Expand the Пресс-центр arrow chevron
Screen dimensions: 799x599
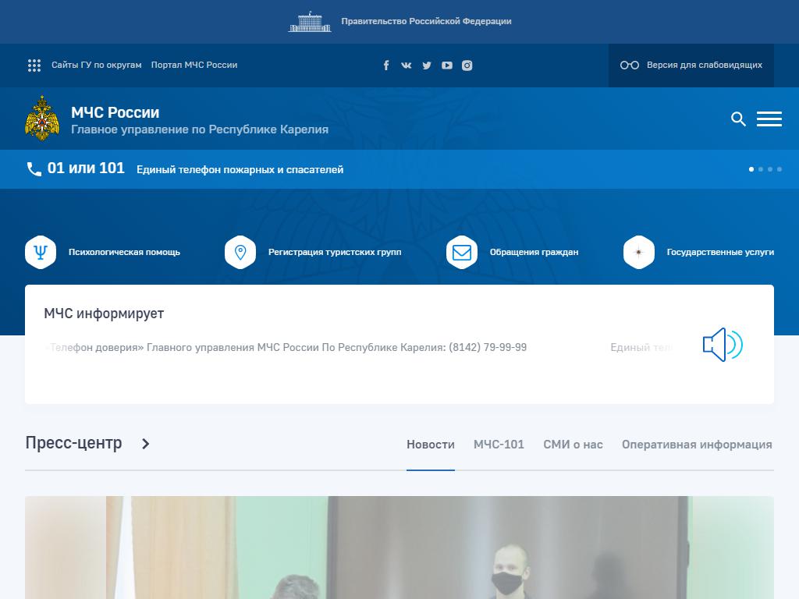146,444
